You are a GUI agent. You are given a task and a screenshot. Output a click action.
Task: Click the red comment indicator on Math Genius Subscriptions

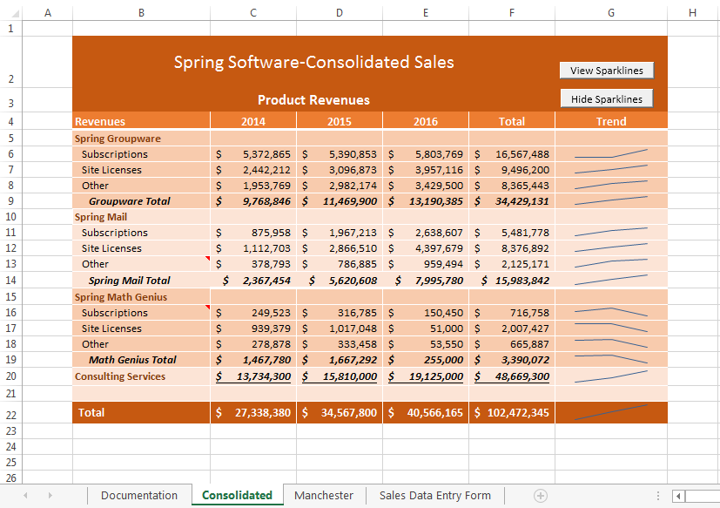[207, 307]
